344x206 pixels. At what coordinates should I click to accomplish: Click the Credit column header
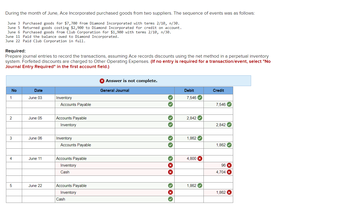point(218,90)
